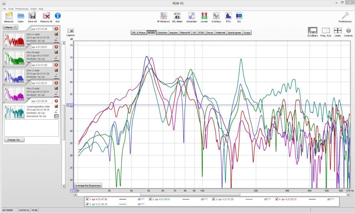Open the EQ window
Image resolution: width=355 pixels, height=213 pixels.
point(239,16)
